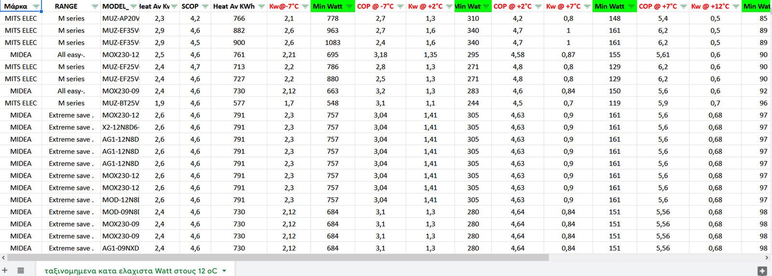Select the Min Watt value 1083

pyautogui.click(x=332, y=42)
